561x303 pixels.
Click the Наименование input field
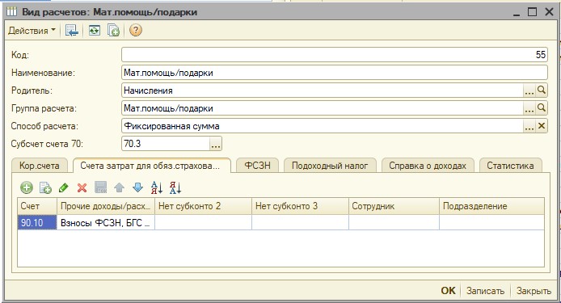[335, 73]
